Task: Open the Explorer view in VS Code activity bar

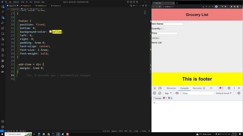Action: click(x=3, y=6)
